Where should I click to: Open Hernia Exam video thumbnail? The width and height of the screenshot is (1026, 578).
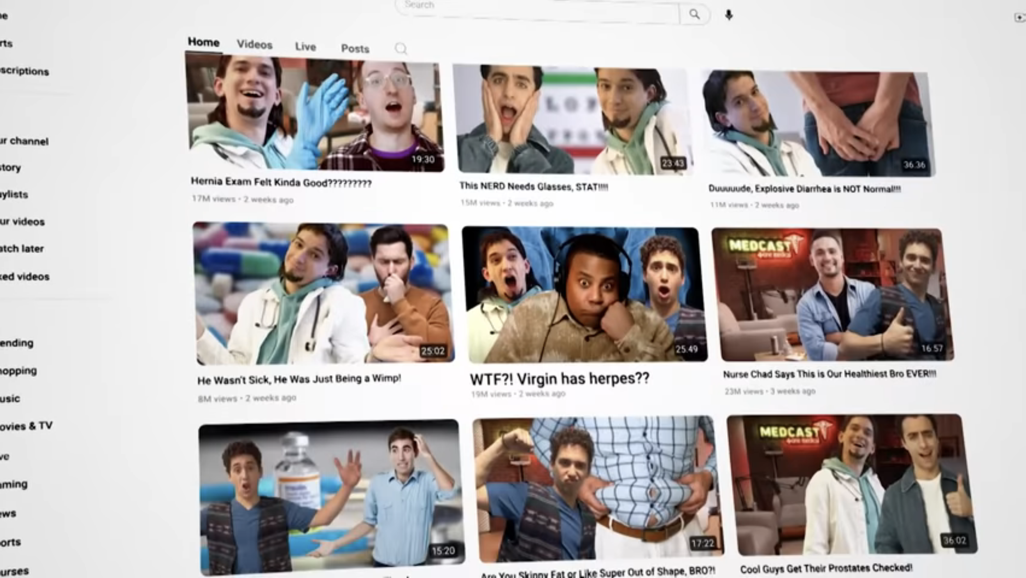point(315,114)
